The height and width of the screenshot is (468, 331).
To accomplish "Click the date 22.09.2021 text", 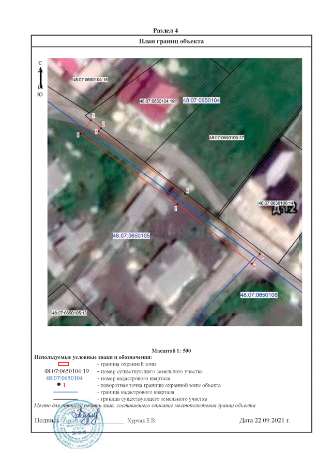I will coord(265,421).
